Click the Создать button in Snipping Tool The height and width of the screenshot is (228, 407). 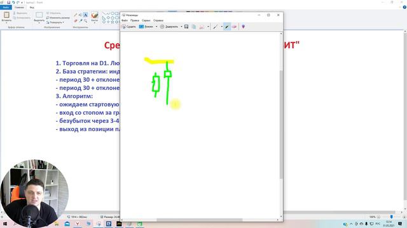pyautogui.click(x=129, y=27)
